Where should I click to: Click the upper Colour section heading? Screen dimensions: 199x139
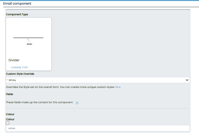(x=10, y=114)
